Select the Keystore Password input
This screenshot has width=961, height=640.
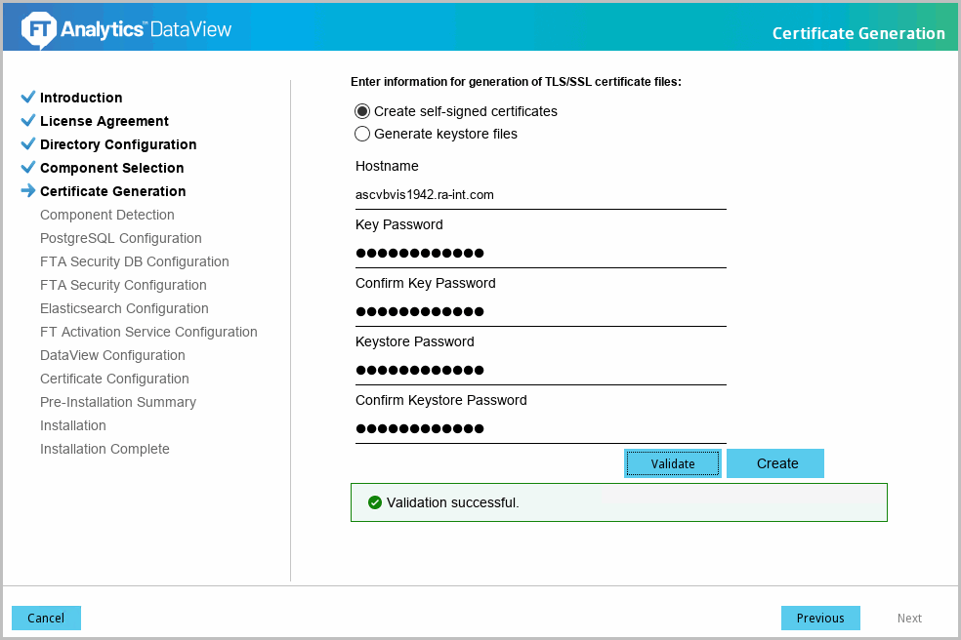pos(540,371)
